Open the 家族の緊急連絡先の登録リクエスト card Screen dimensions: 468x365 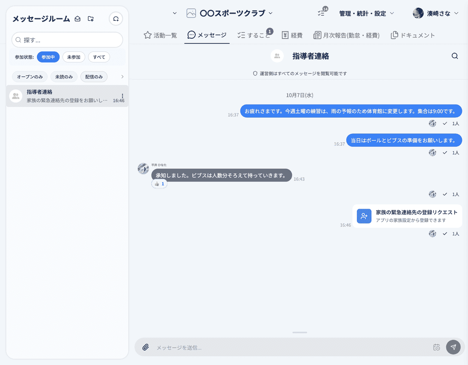pyautogui.click(x=407, y=216)
